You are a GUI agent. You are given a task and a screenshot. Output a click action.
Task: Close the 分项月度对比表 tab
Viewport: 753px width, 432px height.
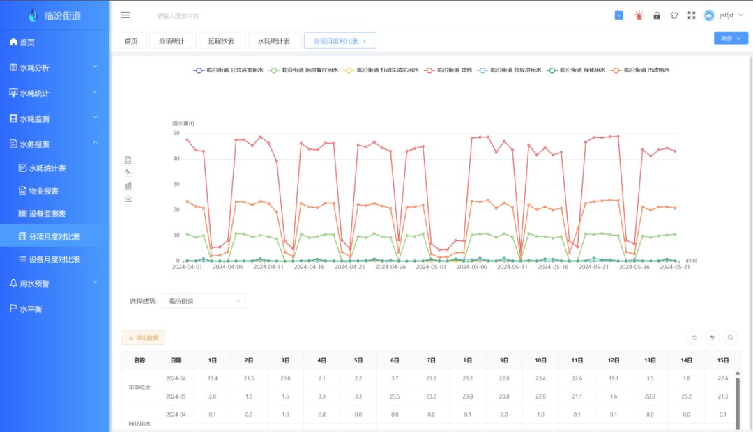pyautogui.click(x=365, y=42)
